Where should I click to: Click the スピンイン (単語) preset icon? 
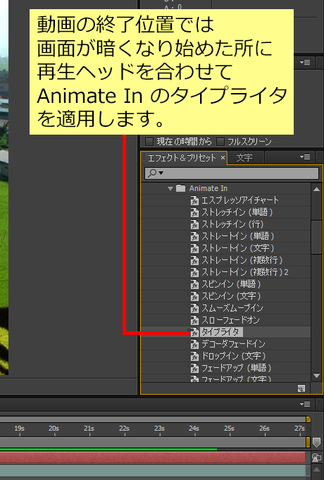[x=194, y=284]
